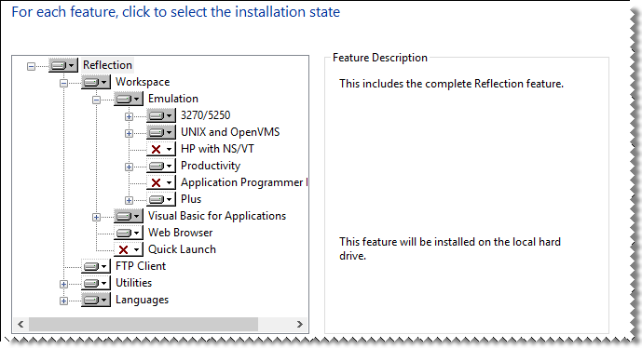Viewport: 642px width, 348px height.
Task: Expand the Productivity node
Action: click(x=129, y=167)
